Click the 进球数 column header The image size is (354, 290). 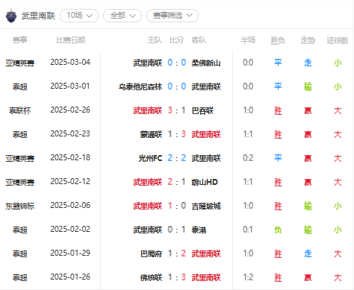338,40
